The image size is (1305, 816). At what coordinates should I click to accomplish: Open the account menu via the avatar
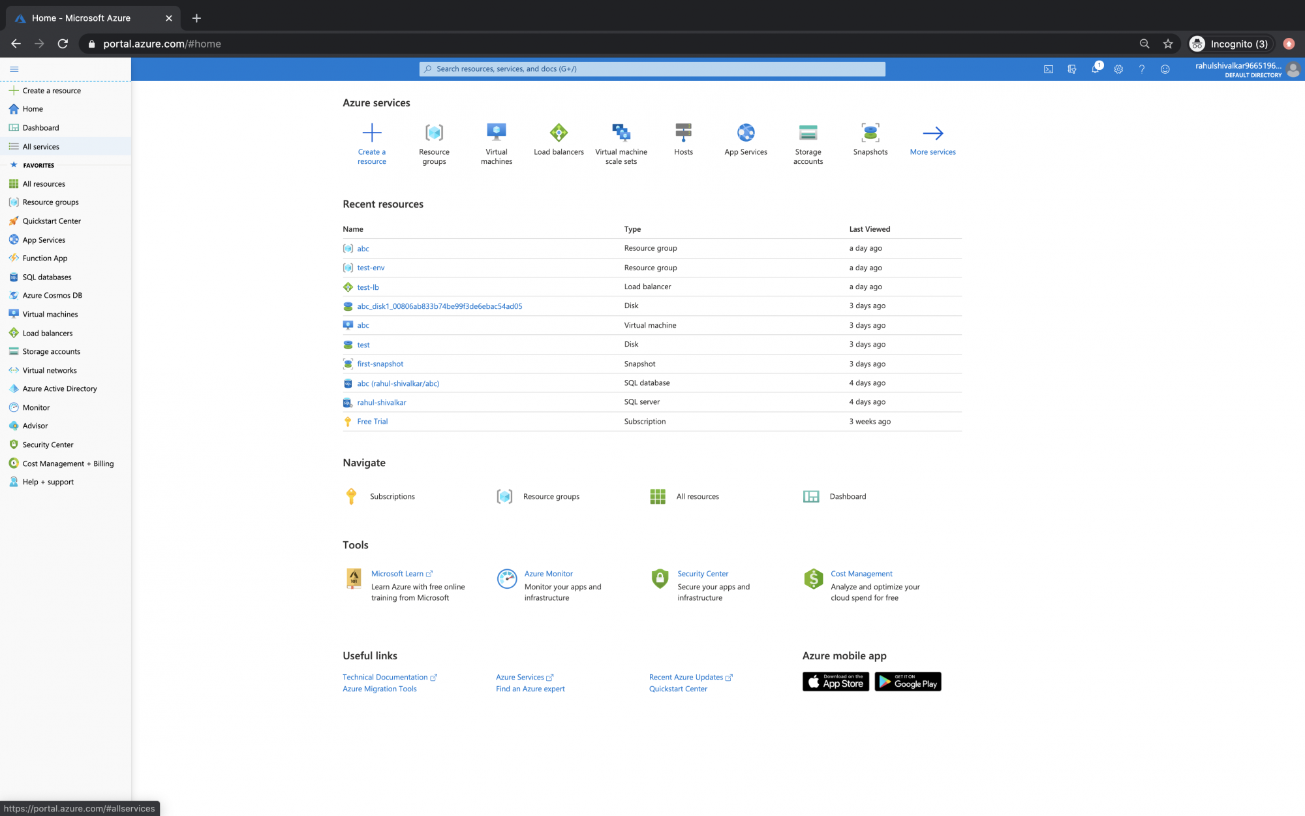click(x=1294, y=69)
